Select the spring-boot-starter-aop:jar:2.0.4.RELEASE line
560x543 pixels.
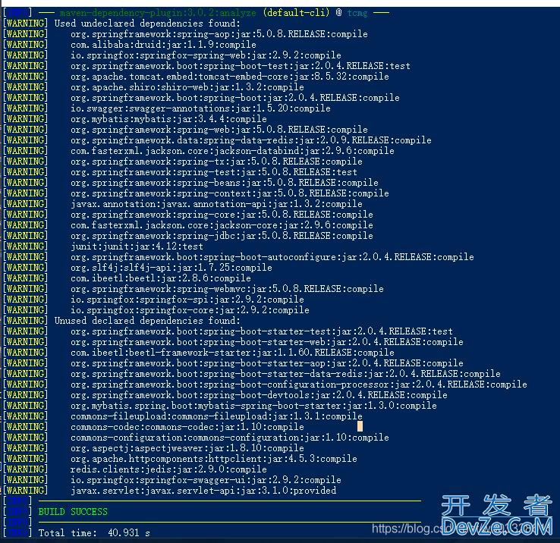tap(267, 363)
